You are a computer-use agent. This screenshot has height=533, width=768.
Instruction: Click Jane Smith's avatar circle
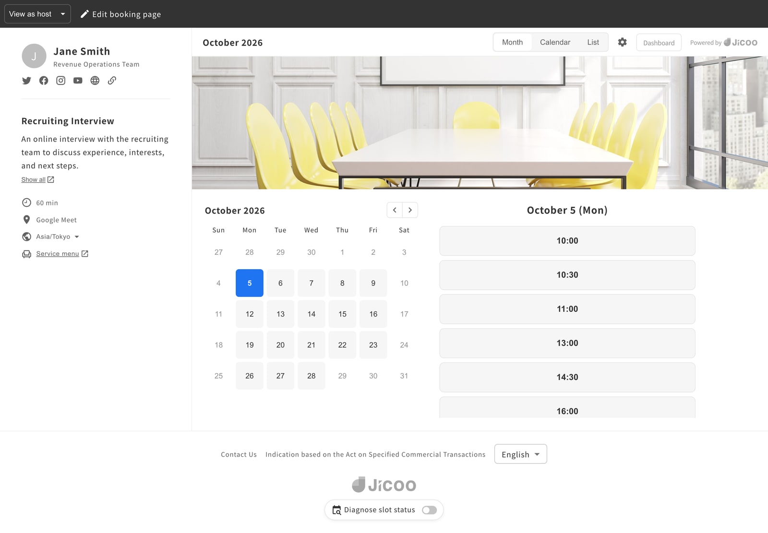pyautogui.click(x=34, y=56)
